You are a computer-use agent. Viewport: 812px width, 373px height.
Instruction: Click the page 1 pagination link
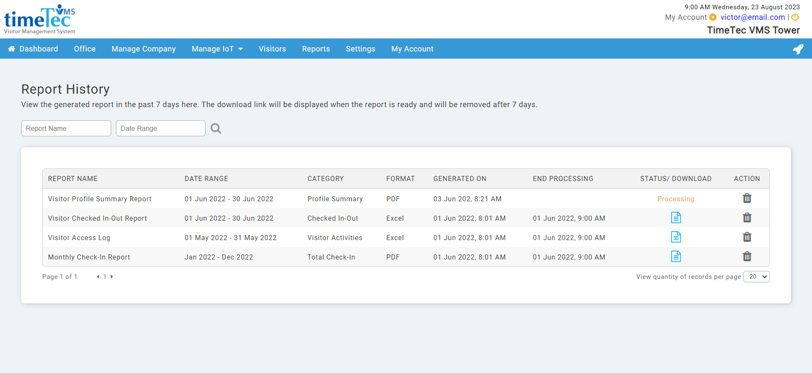click(x=105, y=277)
